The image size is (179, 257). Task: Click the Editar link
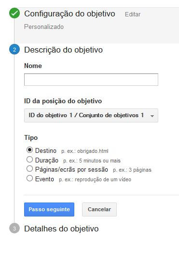coord(133,14)
